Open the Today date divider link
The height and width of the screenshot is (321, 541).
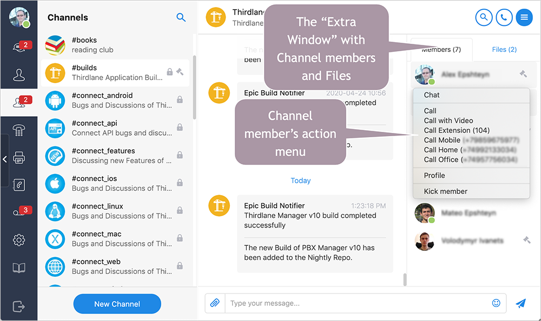pos(301,180)
